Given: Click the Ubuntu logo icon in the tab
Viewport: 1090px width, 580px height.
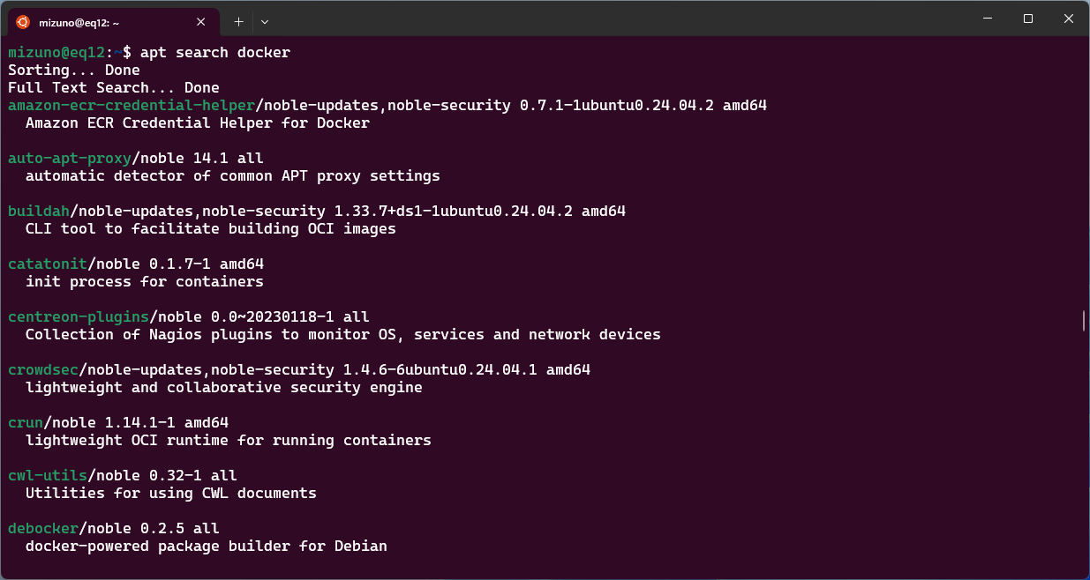Looking at the screenshot, I should (23, 22).
